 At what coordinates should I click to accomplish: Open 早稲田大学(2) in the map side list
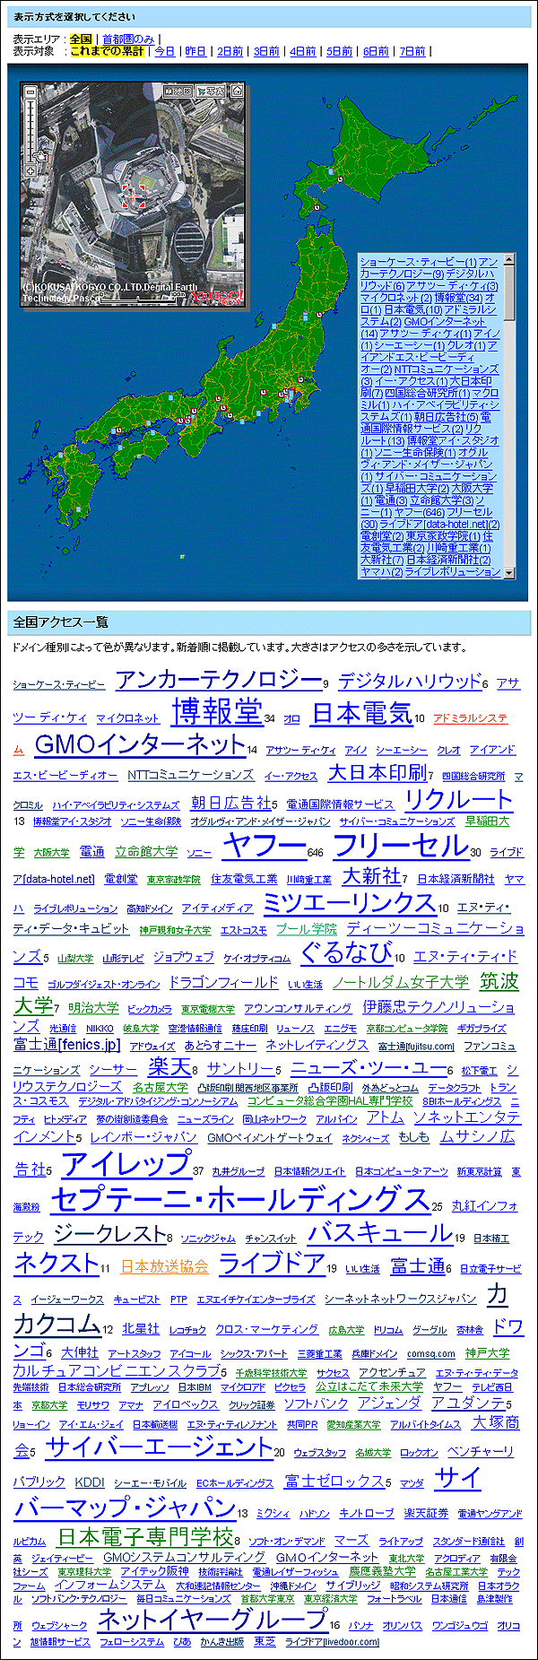tap(416, 489)
